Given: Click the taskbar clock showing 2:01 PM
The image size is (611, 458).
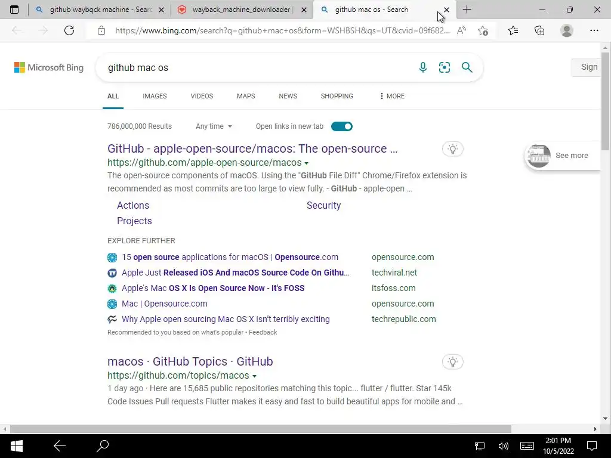Looking at the screenshot, I should (558, 446).
